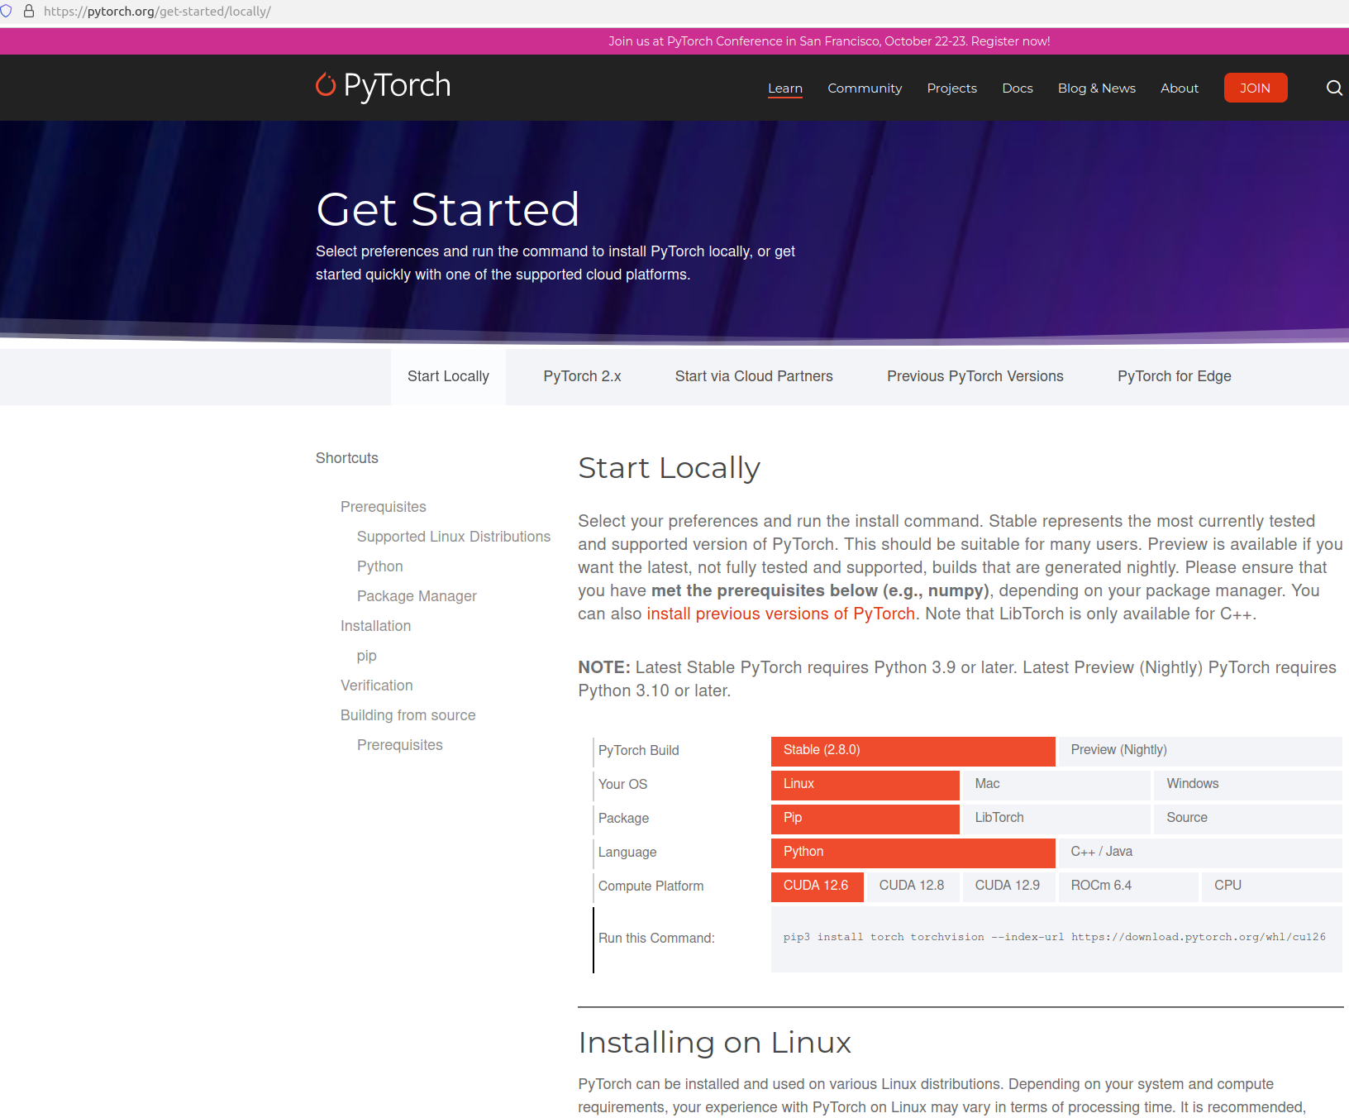
Task: Click the PyTorch Build row label
Action: click(639, 751)
